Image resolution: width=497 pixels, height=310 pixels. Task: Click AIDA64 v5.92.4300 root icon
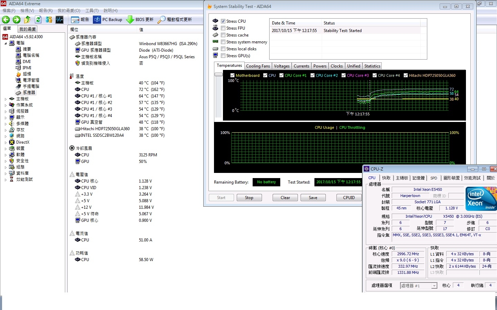click(x=5, y=37)
